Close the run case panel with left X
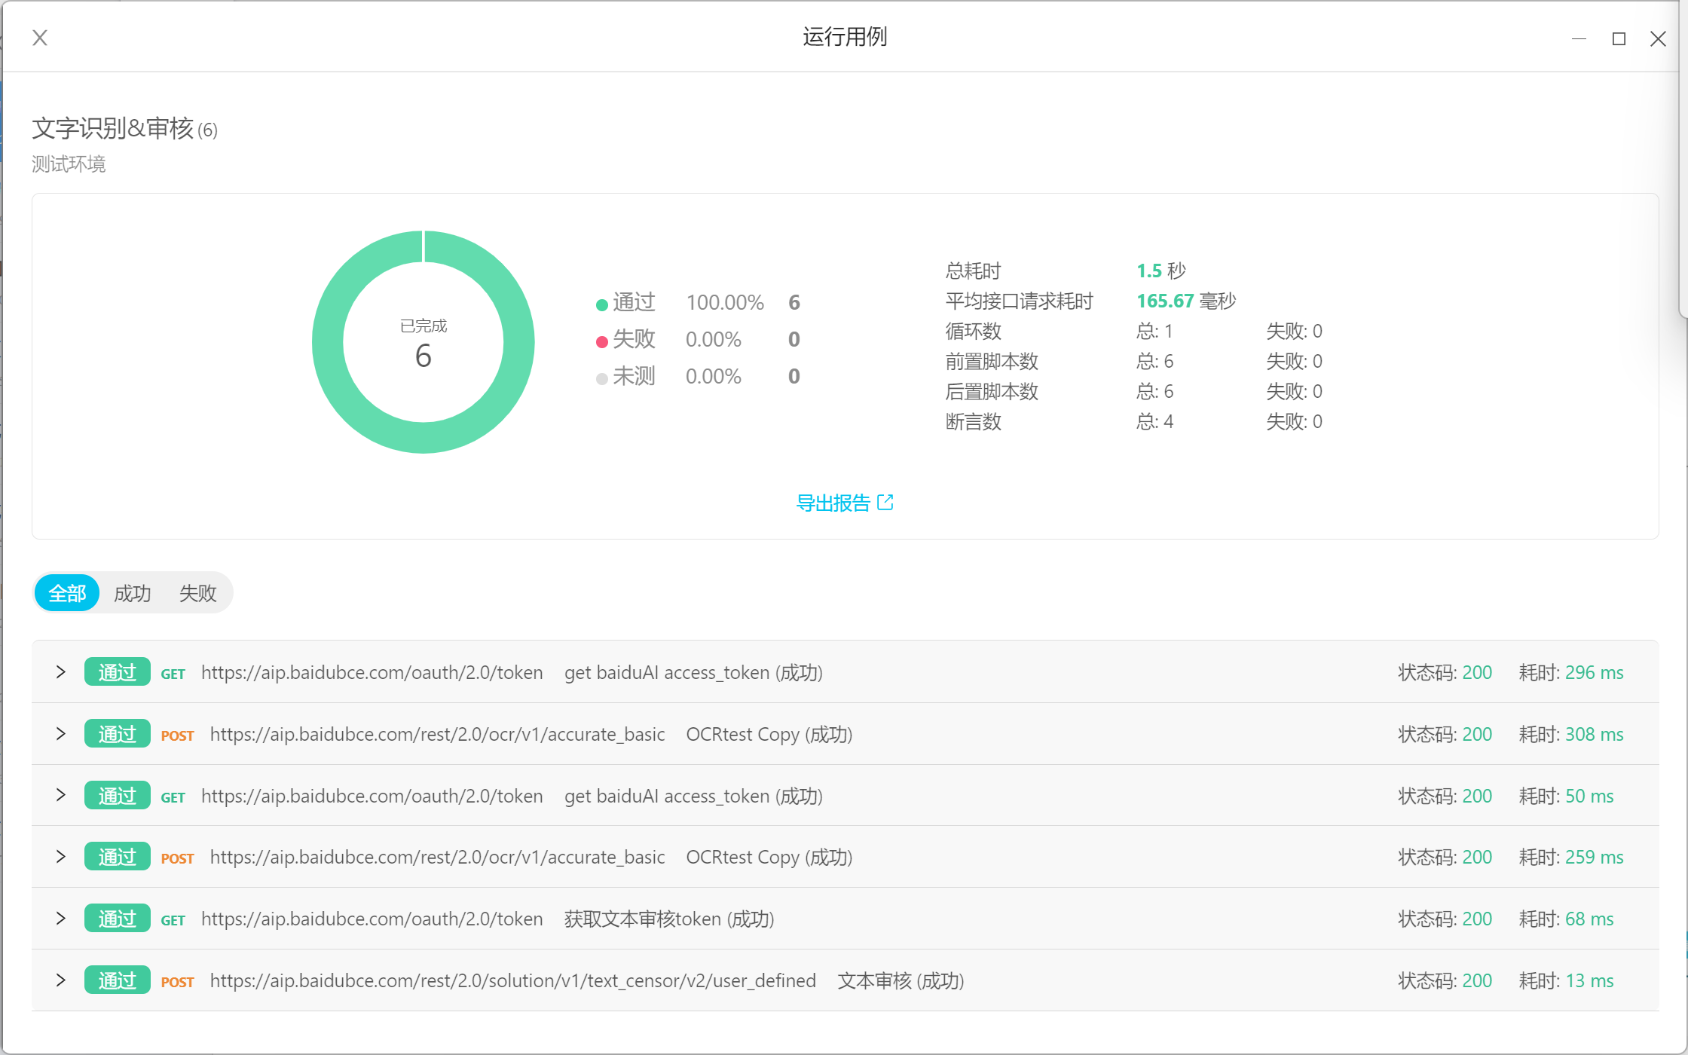 [40, 38]
